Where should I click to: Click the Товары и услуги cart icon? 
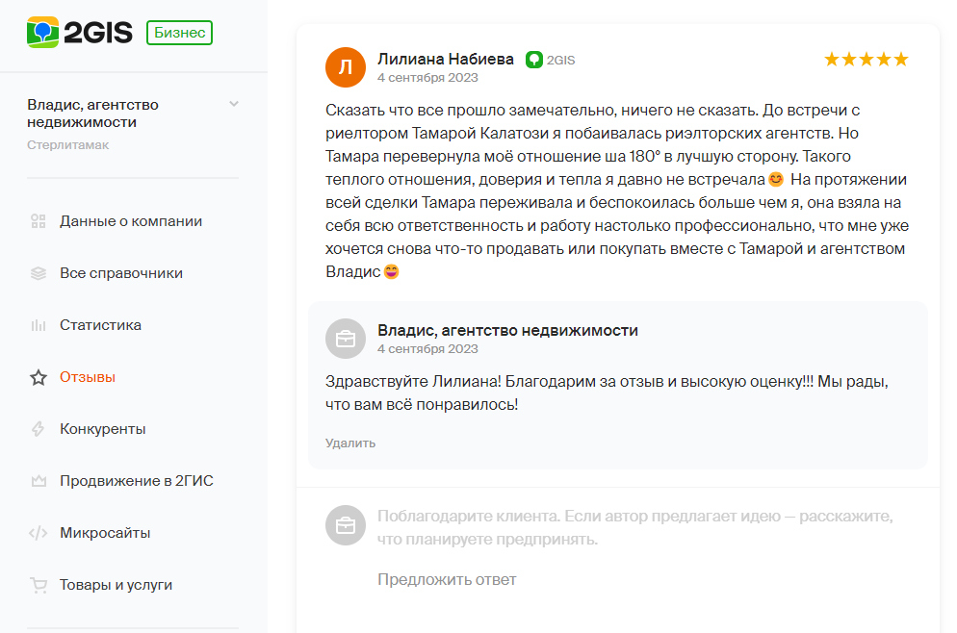coord(39,586)
